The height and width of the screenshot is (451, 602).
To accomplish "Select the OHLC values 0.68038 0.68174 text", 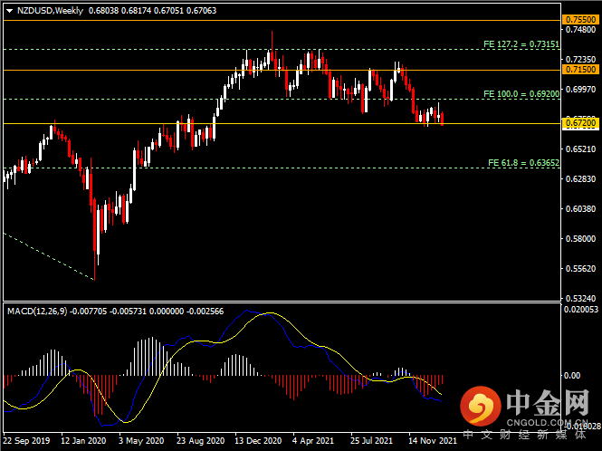I will 119,11.
